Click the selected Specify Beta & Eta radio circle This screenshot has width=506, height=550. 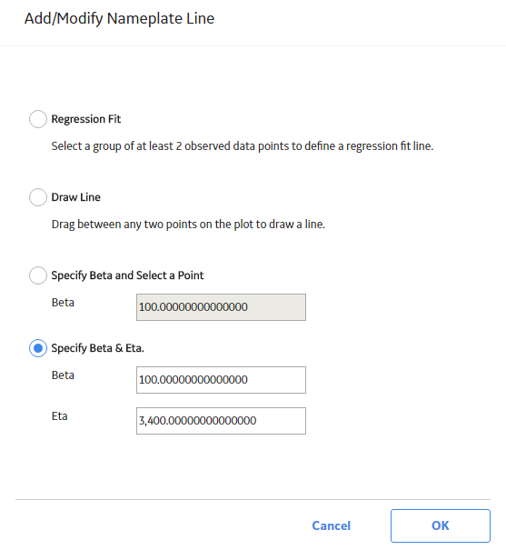coord(38,348)
